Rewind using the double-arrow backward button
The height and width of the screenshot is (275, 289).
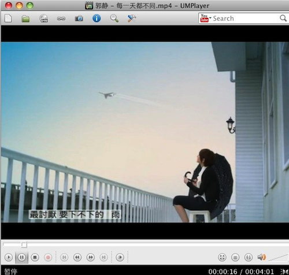(77, 257)
